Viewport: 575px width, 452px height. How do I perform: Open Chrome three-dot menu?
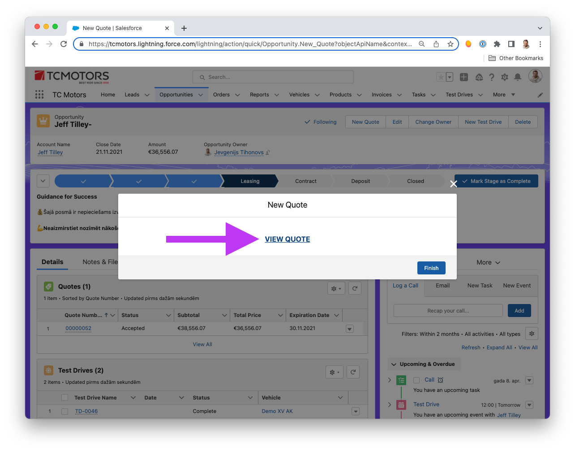tap(540, 44)
